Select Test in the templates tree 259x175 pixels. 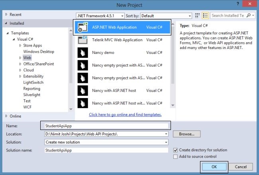(27, 101)
